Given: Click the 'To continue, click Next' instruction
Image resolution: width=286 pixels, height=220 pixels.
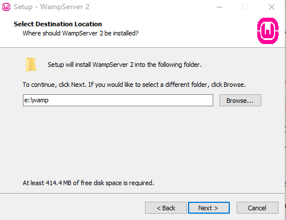Looking at the screenshot, I should click(134, 85).
